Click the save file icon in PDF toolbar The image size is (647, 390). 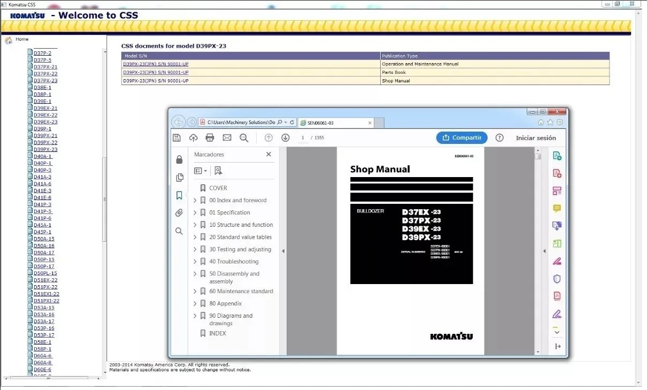[176, 138]
